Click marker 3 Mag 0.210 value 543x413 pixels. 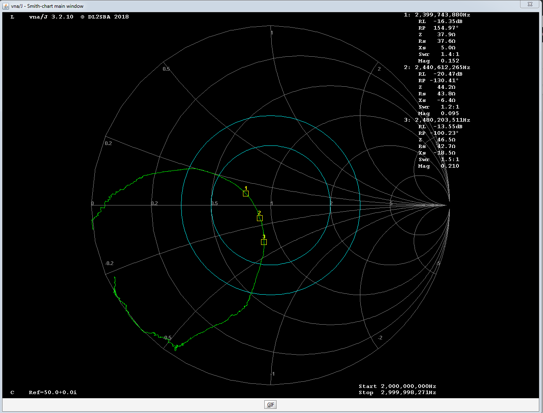[x=450, y=166]
